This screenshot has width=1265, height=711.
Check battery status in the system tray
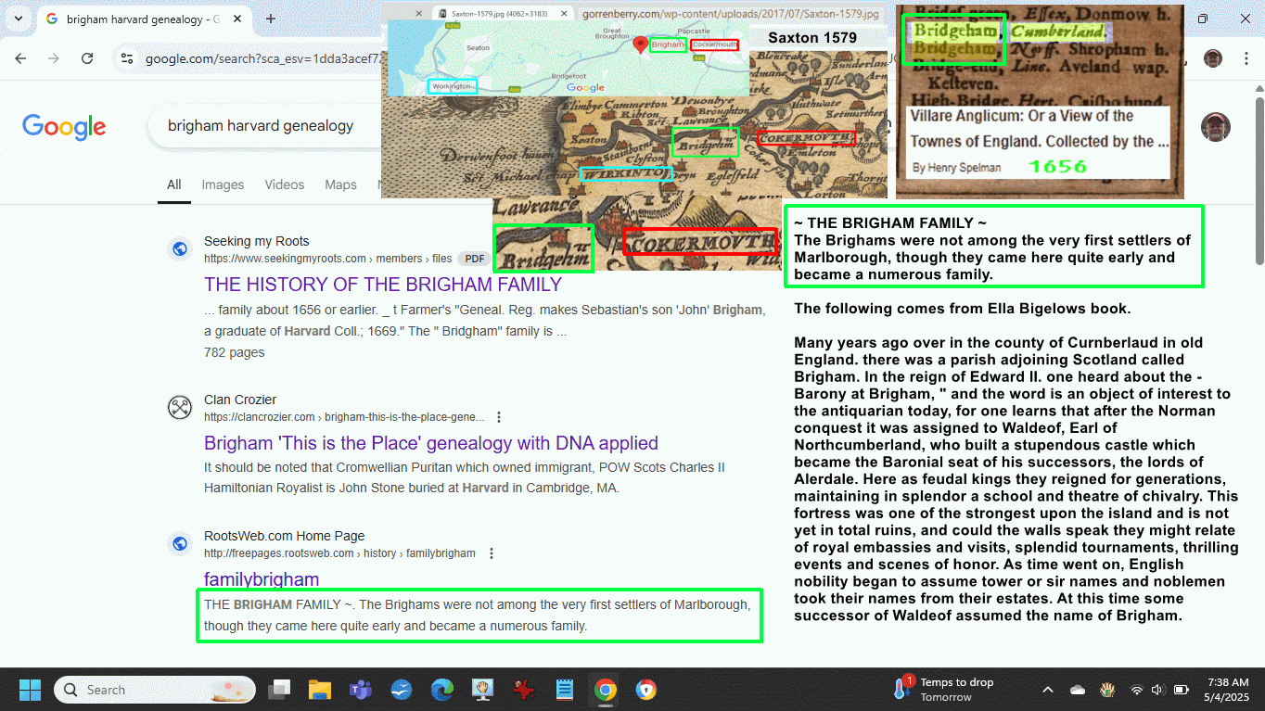(1182, 690)
